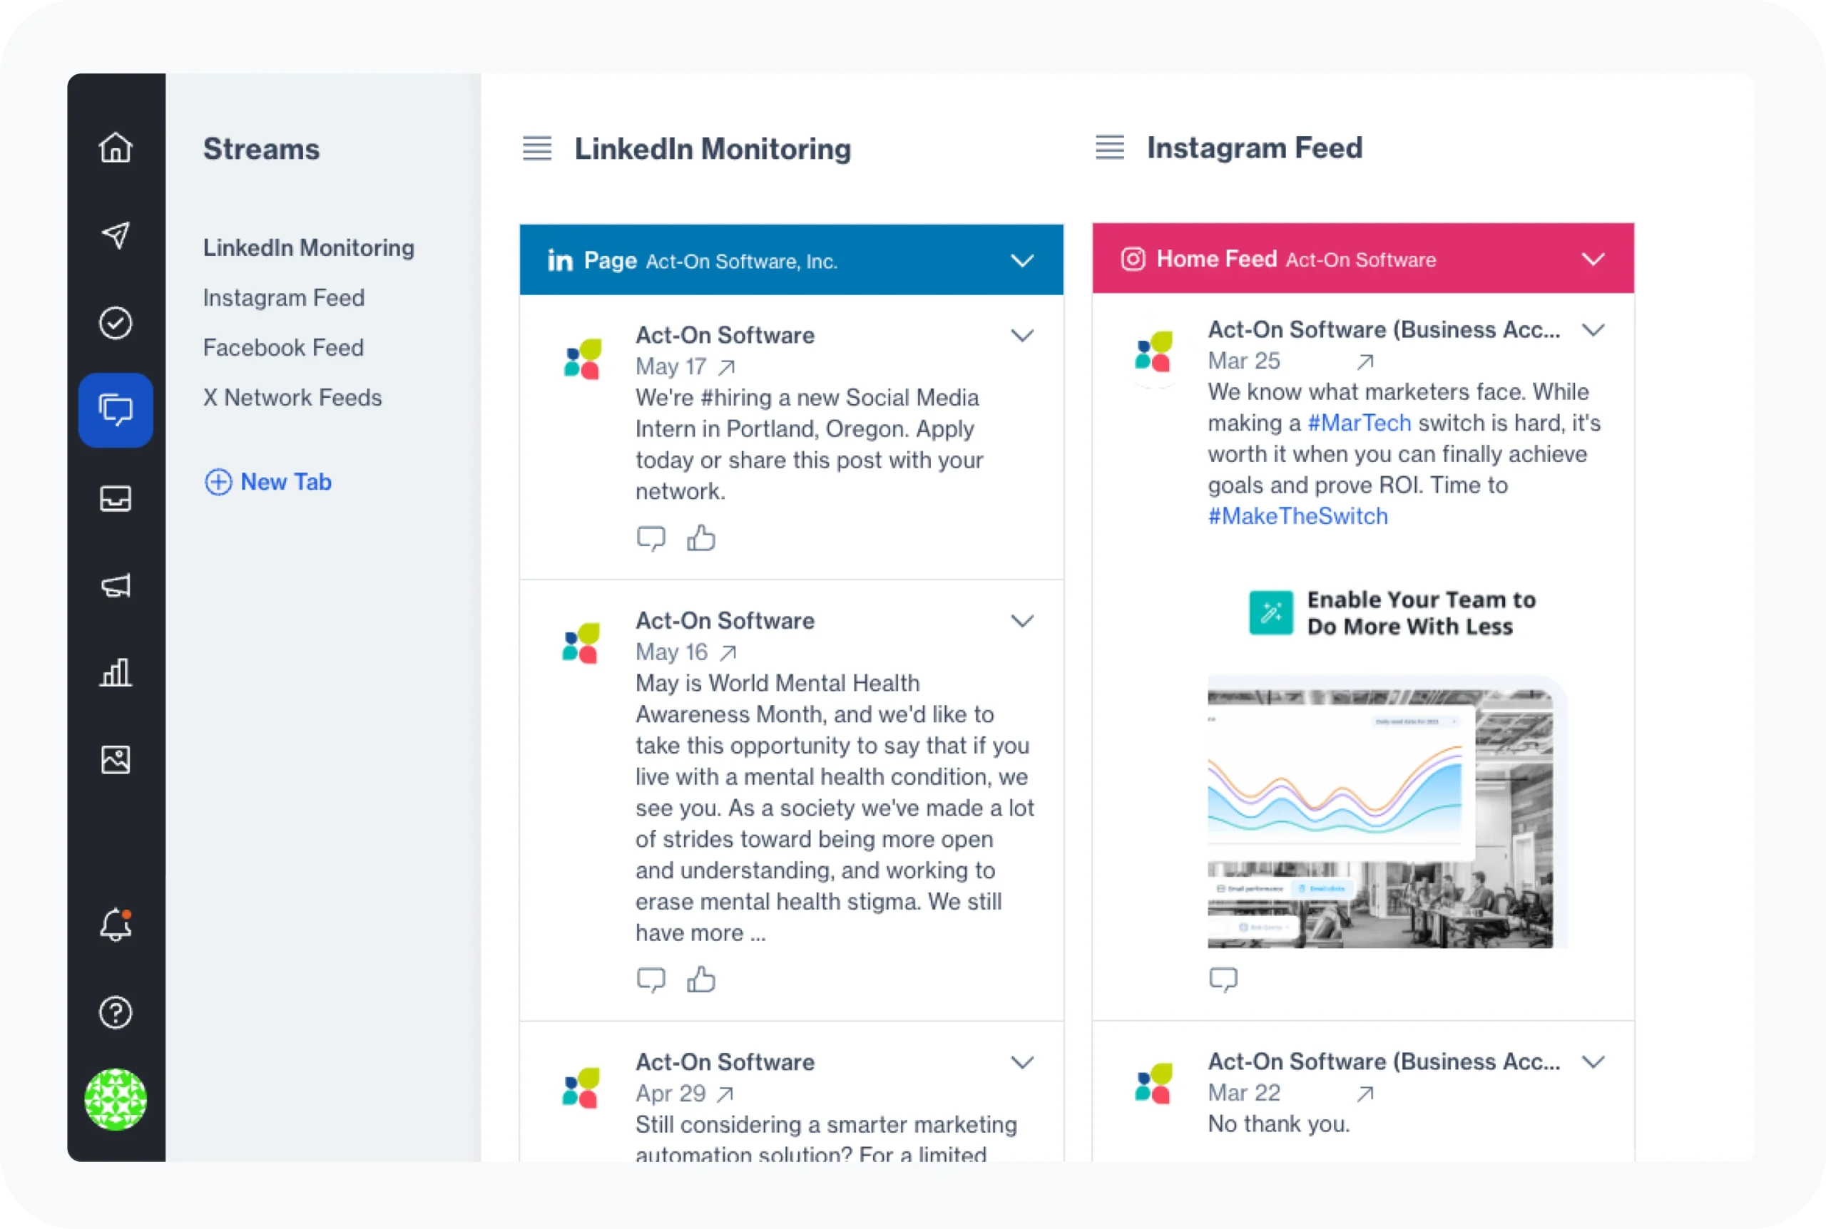Open the Home icon in sidebar
This screenshot has width=1826, height=1229.
pos(116,148)
